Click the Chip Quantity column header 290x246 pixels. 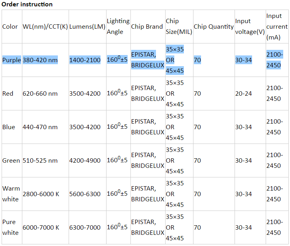(213, 27)
